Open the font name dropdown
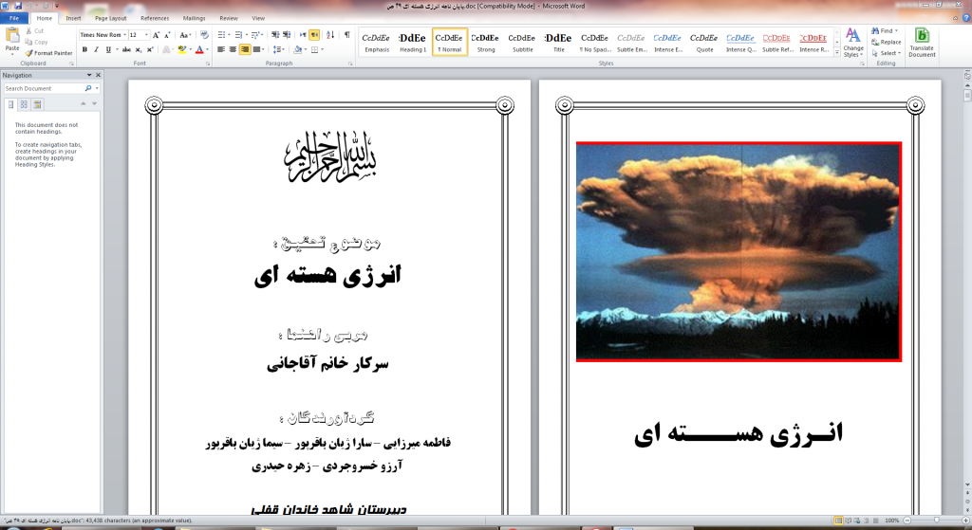Viewport: 972px width, 530px height. point(122,35)
